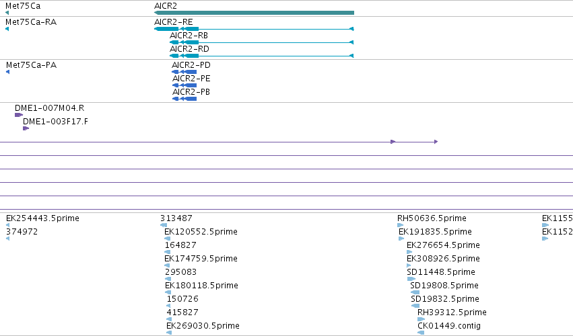Click the DME1-003F17.F purple arrow glyph
This screenshot has height=336, width=573.
(x=26, y=128)
